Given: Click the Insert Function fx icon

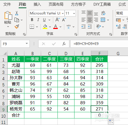Looking at the screenshot, I should (x=64, y=44).
